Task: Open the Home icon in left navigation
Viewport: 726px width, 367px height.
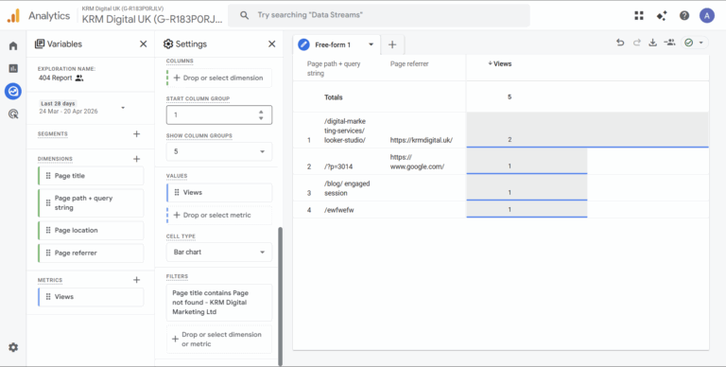Action: pos(13,45)
